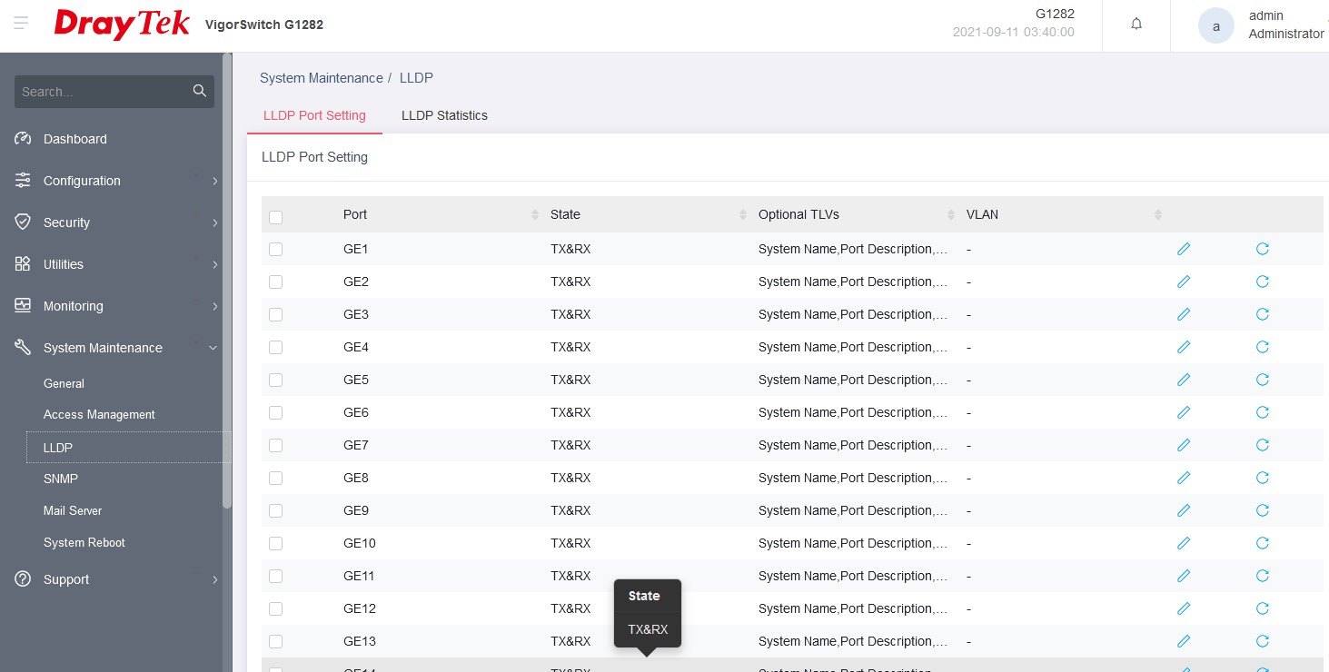This screenshot has height=672, width=1329.
Task: Click the search magnifier icon
Action: tap(200, 91)
